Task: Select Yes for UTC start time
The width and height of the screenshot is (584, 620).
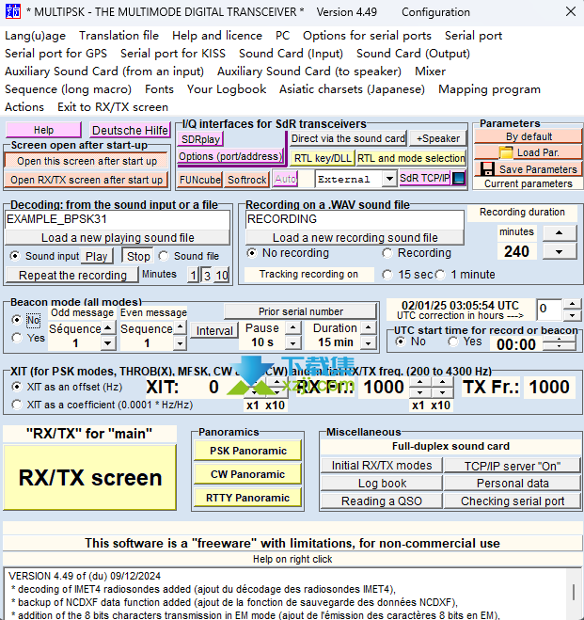Action: coord(453,342)
